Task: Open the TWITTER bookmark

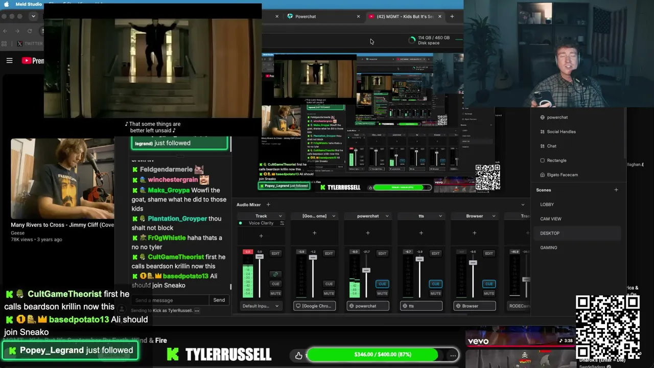Action: pyautogui.click(x=30, y=43)
